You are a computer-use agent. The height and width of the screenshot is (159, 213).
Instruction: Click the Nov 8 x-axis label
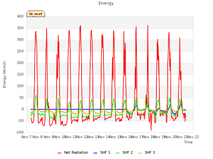click(38, 137)
